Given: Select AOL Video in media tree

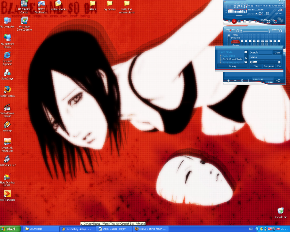Looking at the screenshot, I should 229,56.
